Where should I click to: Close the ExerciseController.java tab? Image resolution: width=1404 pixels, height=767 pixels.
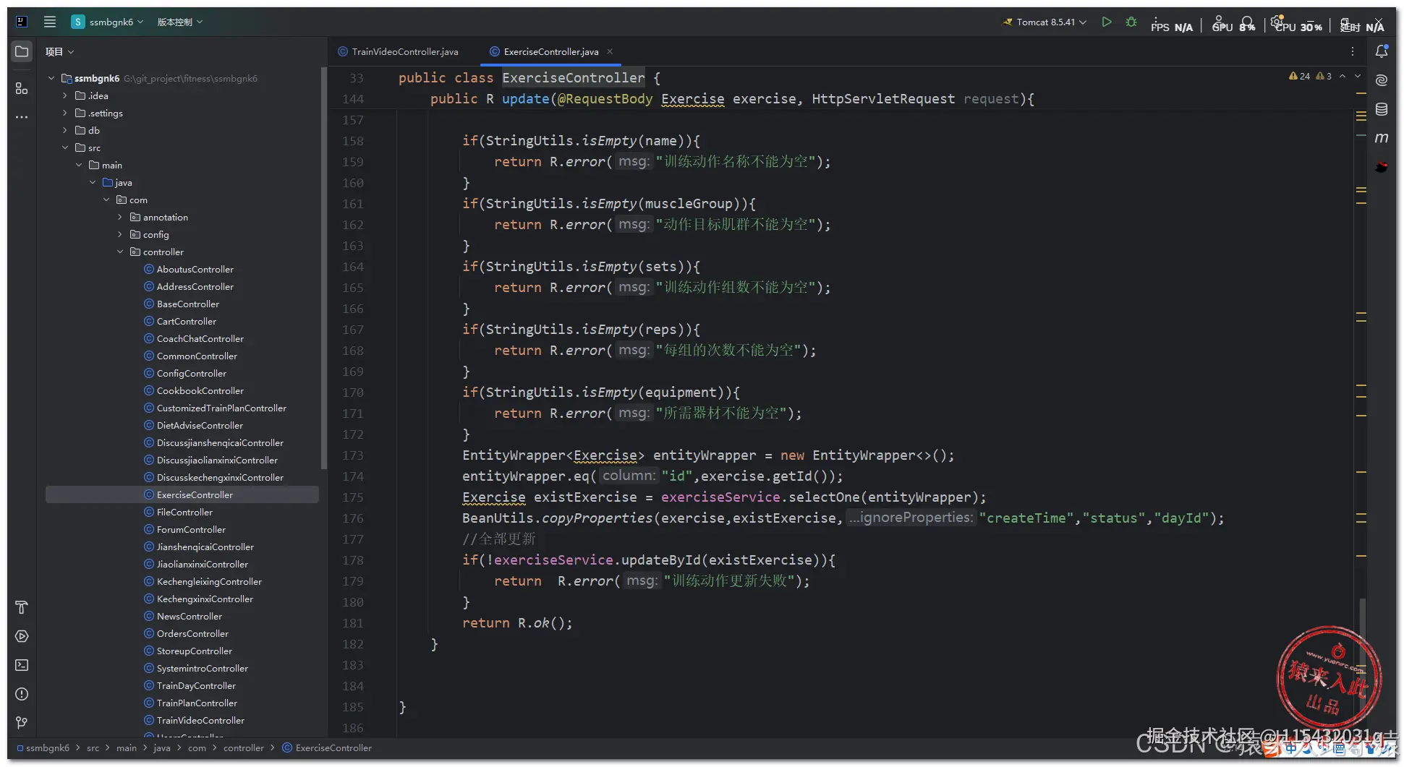click(610, 51)
